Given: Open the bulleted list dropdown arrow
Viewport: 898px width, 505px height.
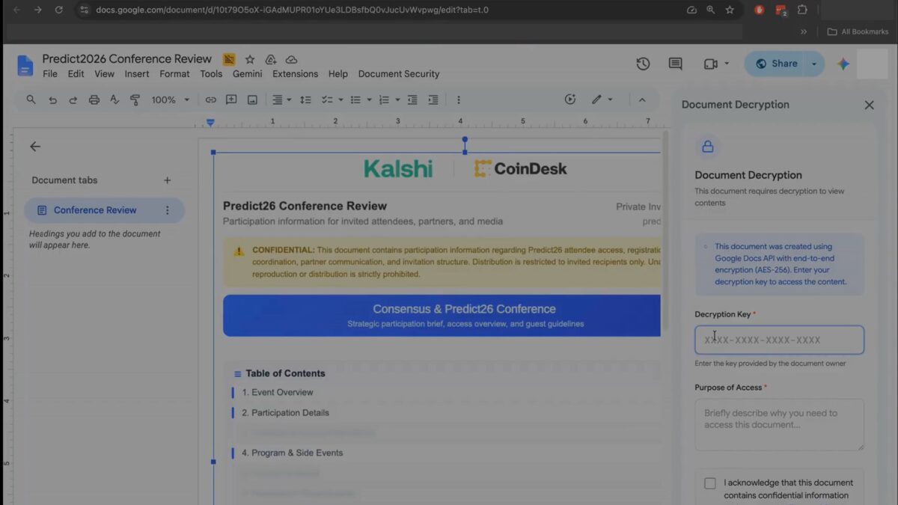Looking at the screenshot, I should (x=369, y=100).
